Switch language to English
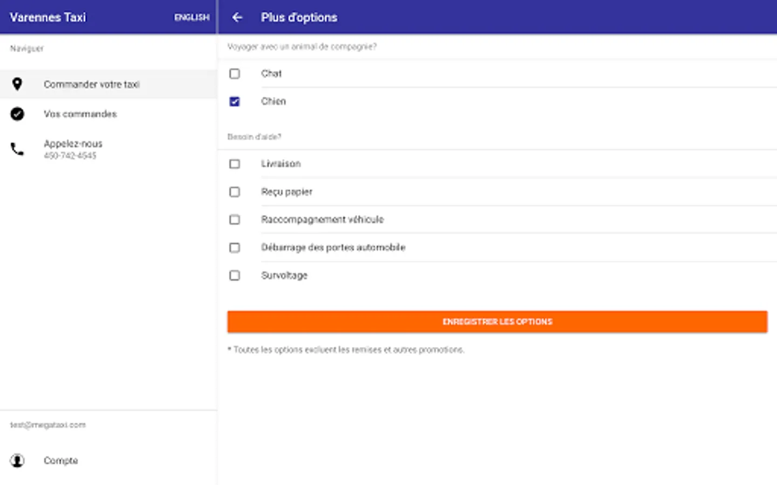 pos(192,18)
